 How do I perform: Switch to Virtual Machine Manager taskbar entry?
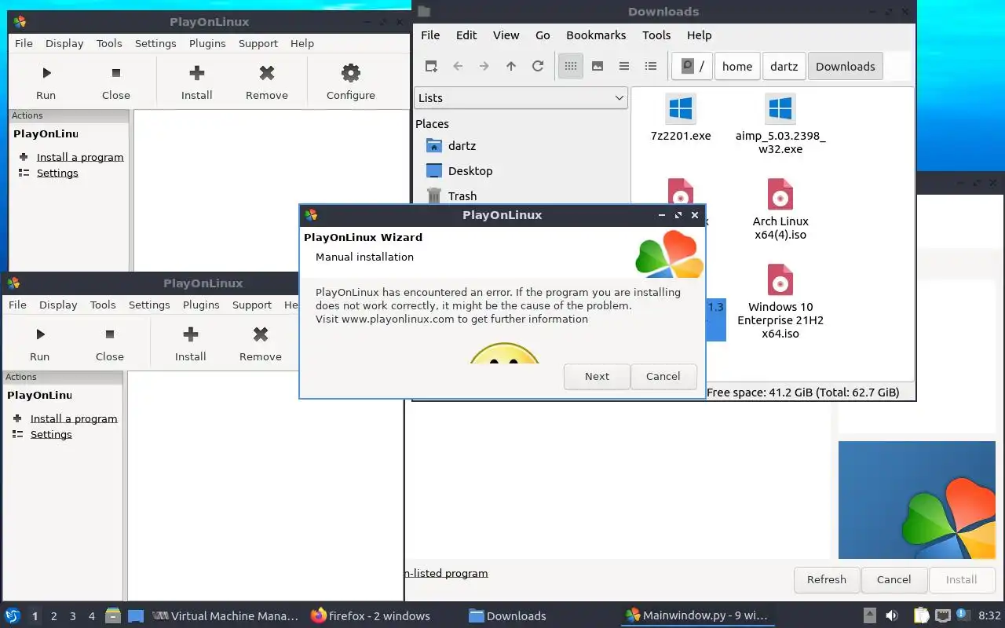point(225,616)
